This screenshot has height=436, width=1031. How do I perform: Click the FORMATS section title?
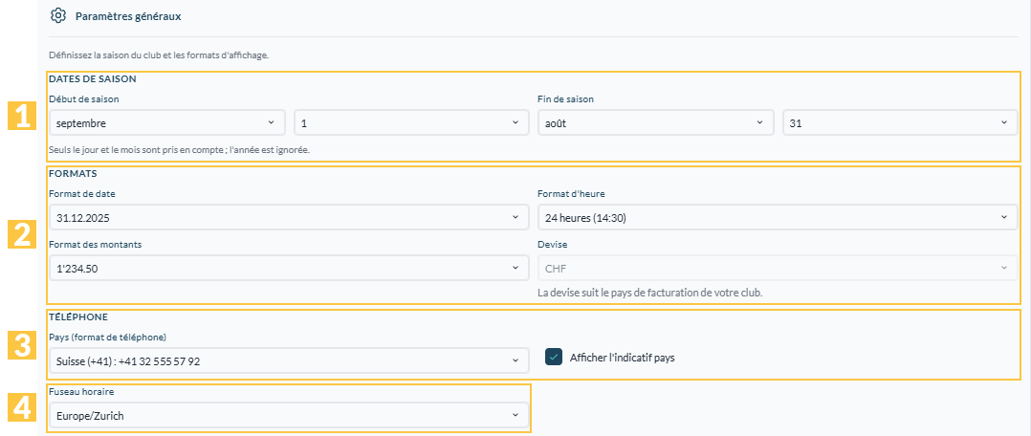[73, 174]
